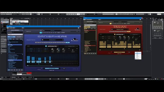This screenshot has width=164, height=92.
Task: Click the folder icon beside Trilian patch name
Action: (112, 29)
